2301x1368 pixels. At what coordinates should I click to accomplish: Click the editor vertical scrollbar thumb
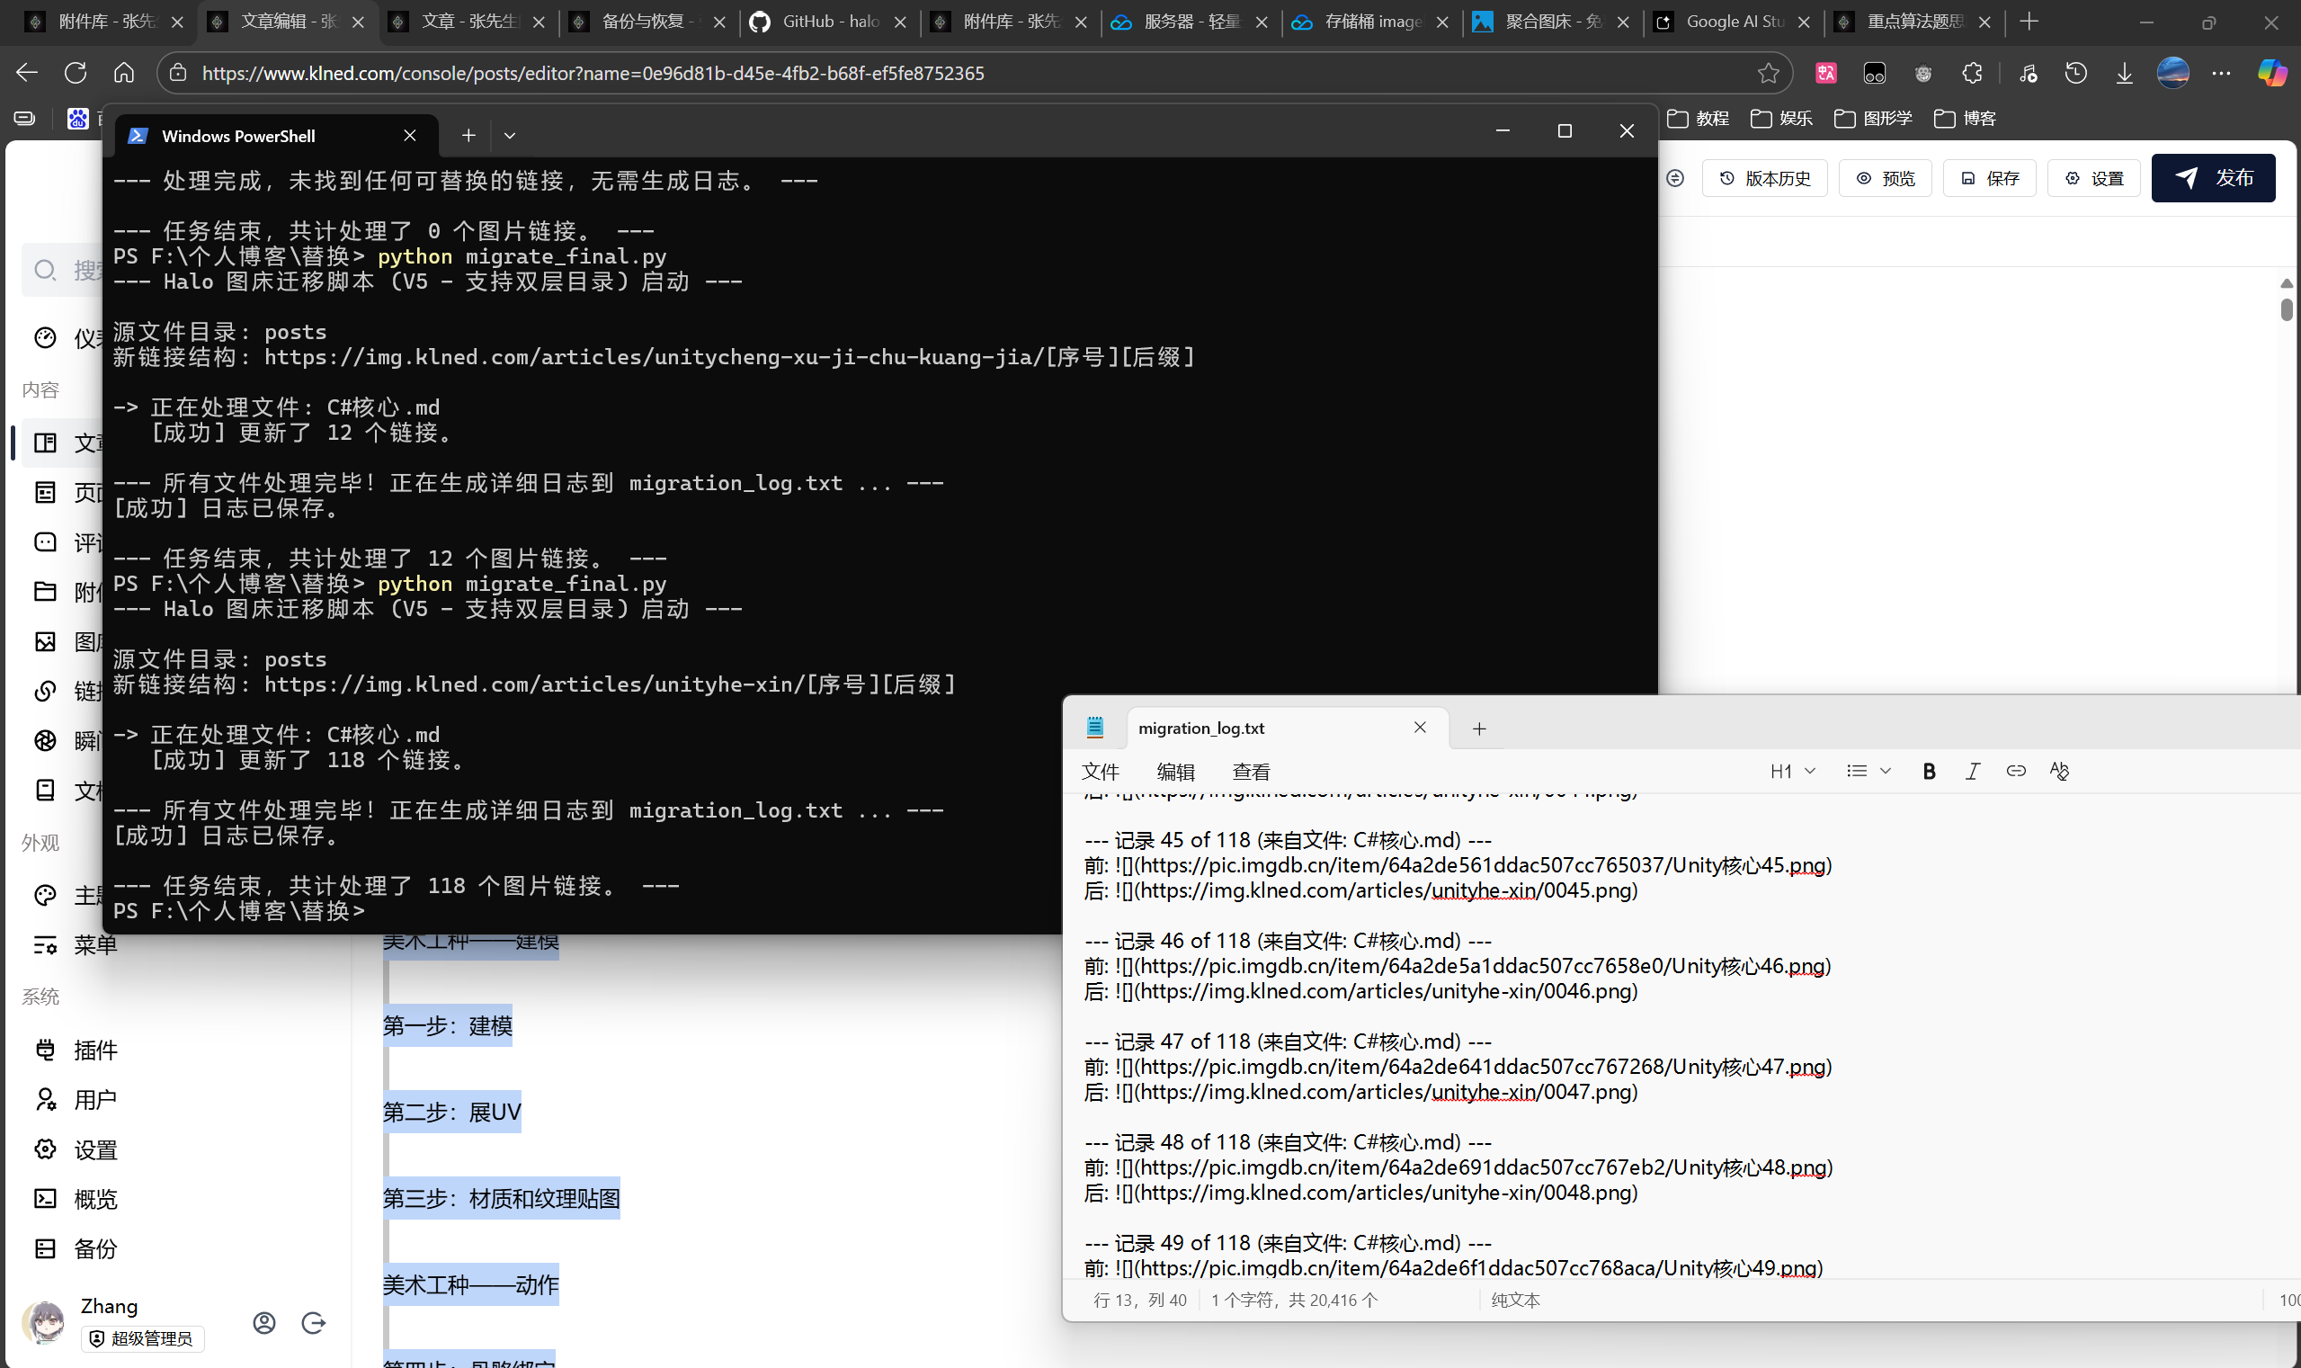2287,308
